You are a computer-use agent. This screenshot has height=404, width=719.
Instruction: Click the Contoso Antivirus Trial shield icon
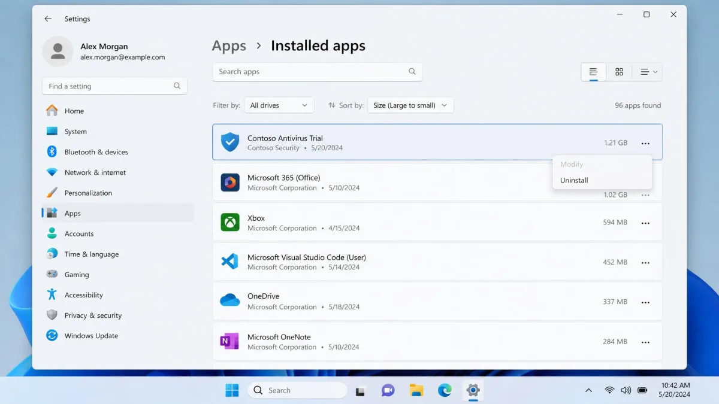(x=229, y=142)
